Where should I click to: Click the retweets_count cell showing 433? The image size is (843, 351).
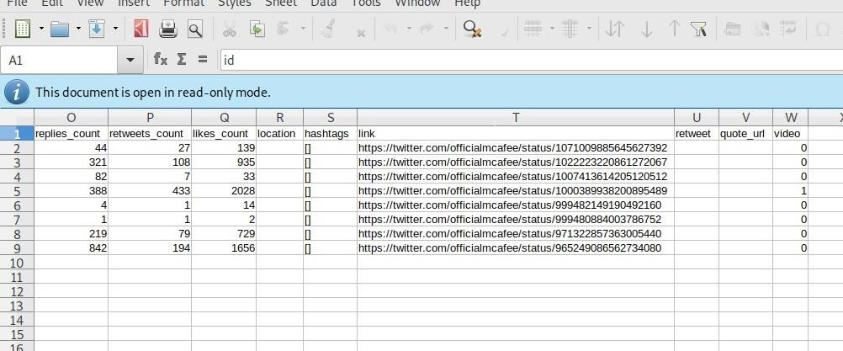click(x=150, y=191)
